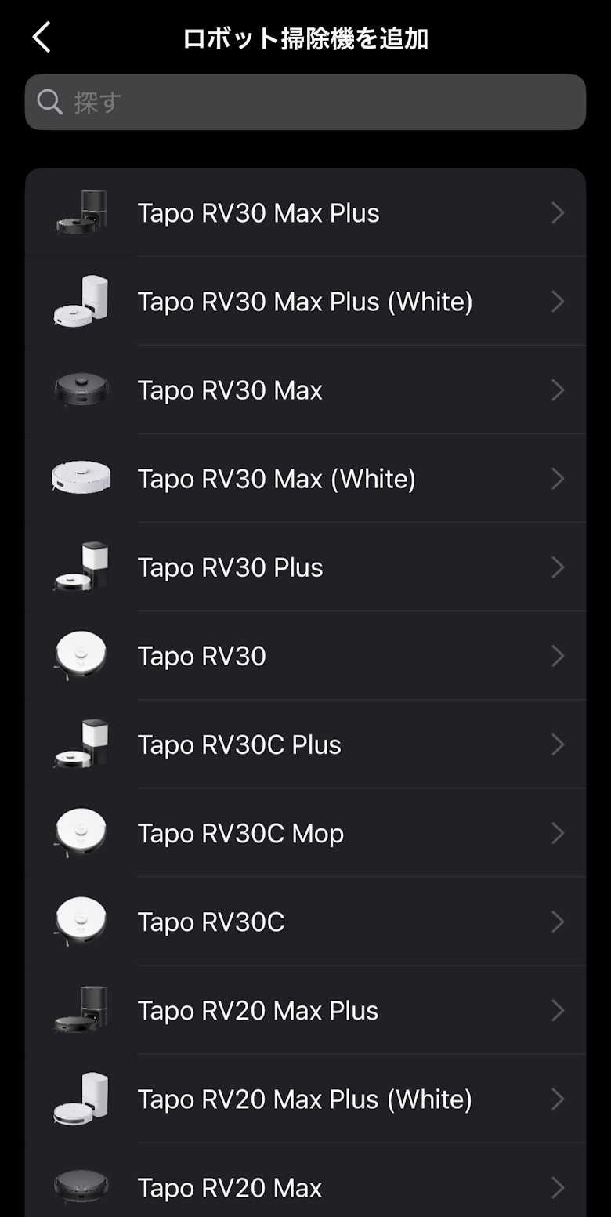Tap the Tapo RV30 Plus label
The image size is (611, 1217).
click(230, 567)
